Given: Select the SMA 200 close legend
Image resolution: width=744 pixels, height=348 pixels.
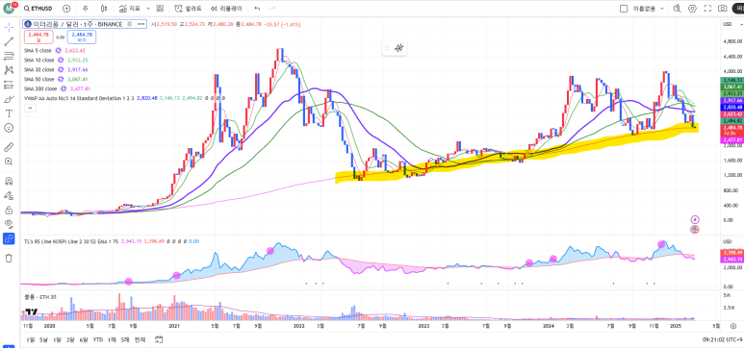Looking at the screenshot, I should click(39, 88).
